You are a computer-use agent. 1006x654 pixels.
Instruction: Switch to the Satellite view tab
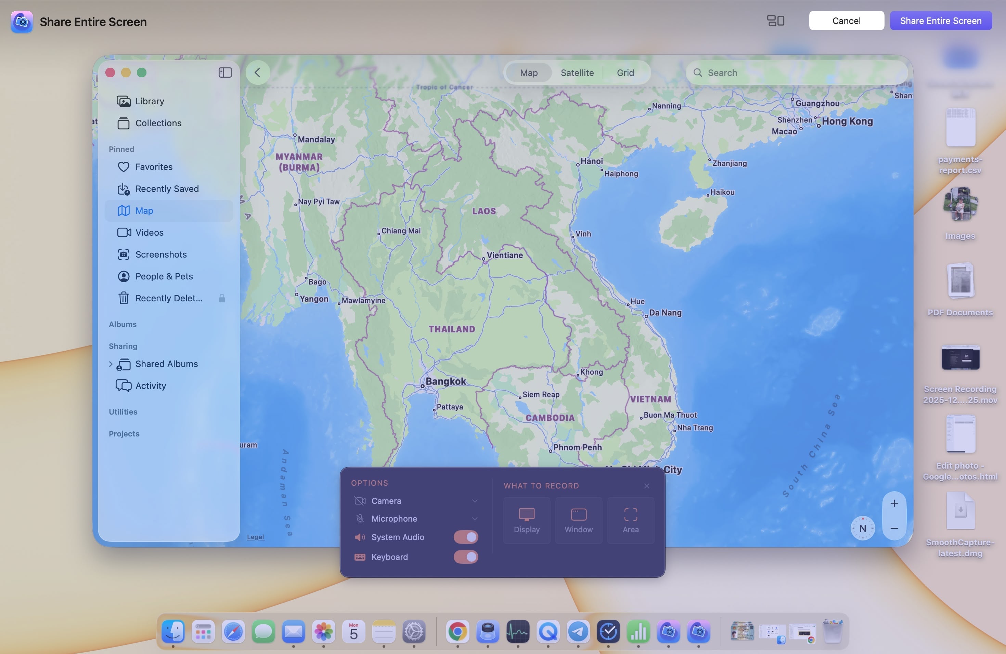(577, 73)
